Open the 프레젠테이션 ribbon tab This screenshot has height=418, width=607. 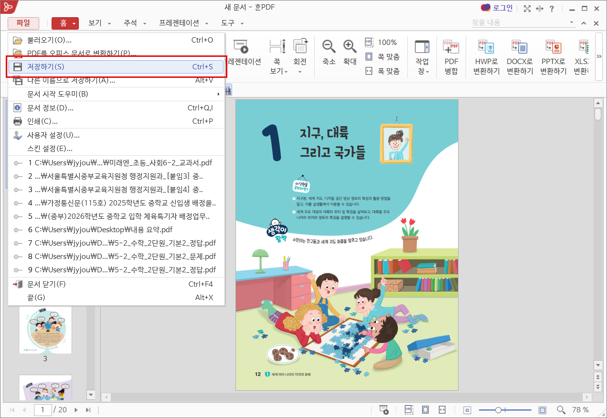click(179, 23)
